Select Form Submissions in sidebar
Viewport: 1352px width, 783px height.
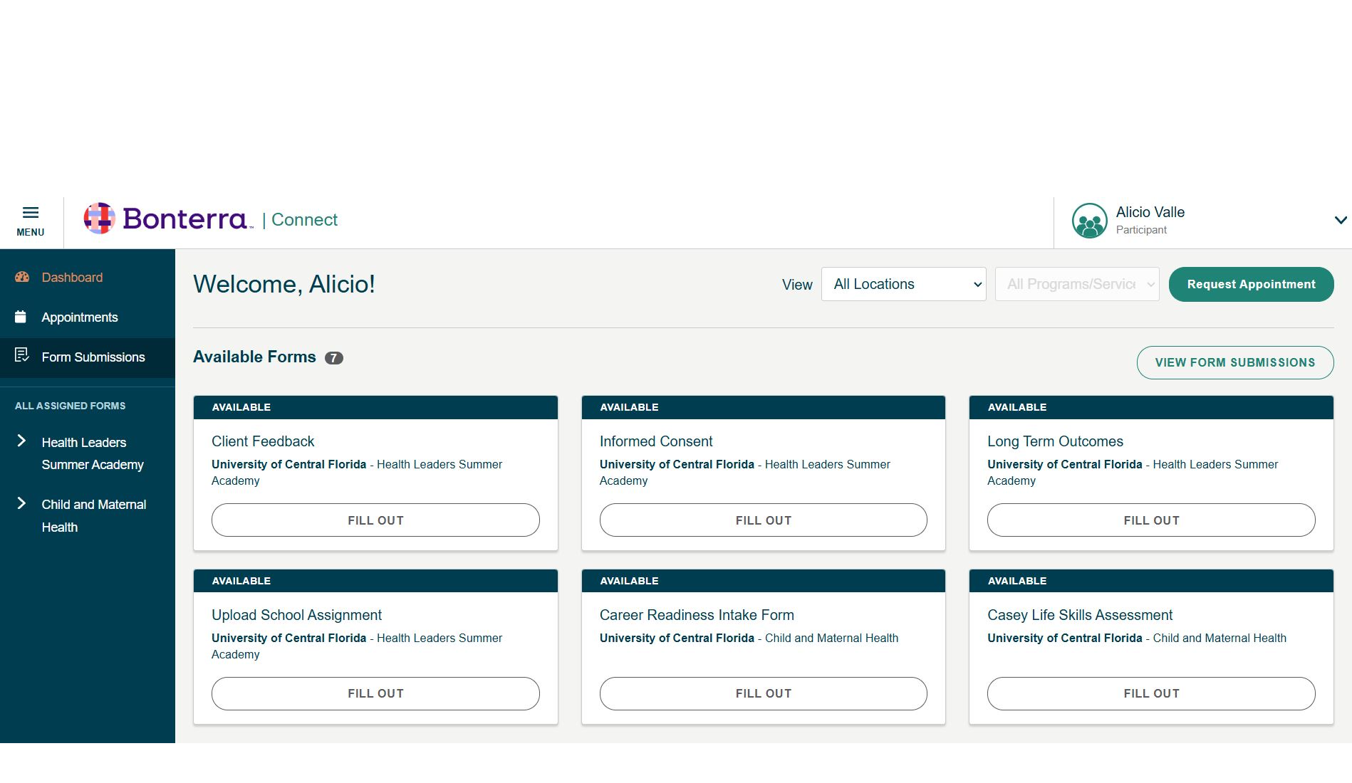[x=93, y=357]
